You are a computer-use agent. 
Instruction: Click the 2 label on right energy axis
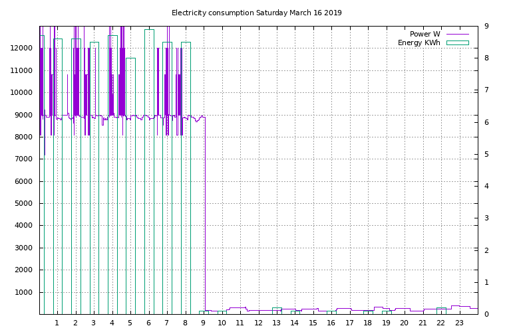[x=486, y=250]
